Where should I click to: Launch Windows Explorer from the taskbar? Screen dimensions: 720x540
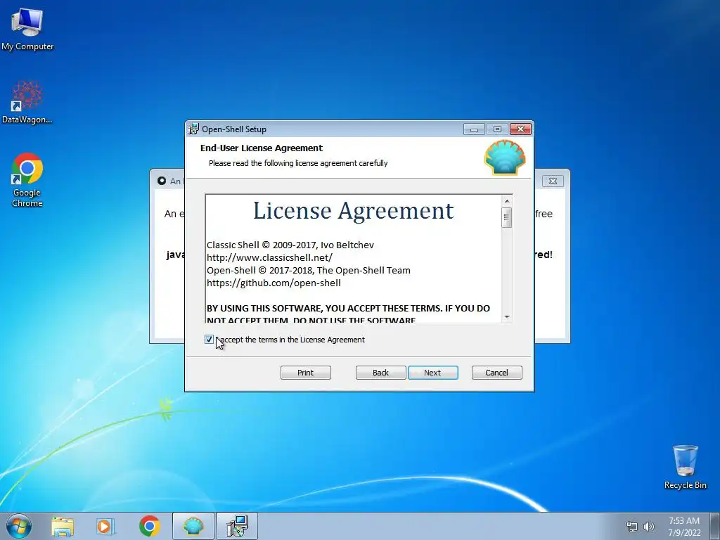coord(63,526)
